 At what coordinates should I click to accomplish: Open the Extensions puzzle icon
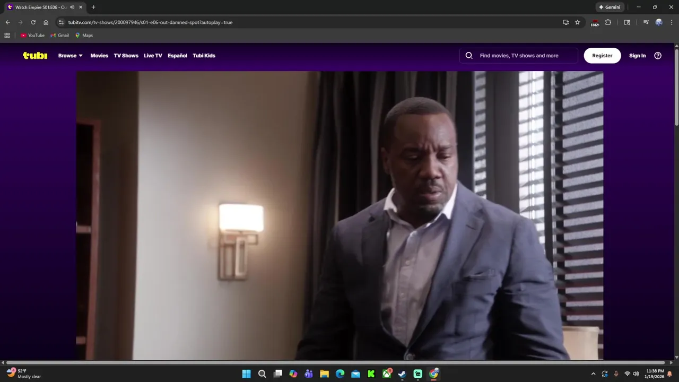point(608,22)
